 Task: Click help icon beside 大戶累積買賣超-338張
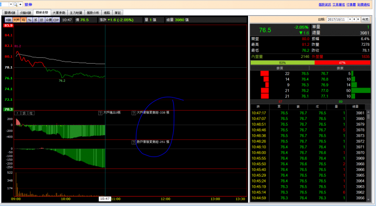[x=134, y=113]
